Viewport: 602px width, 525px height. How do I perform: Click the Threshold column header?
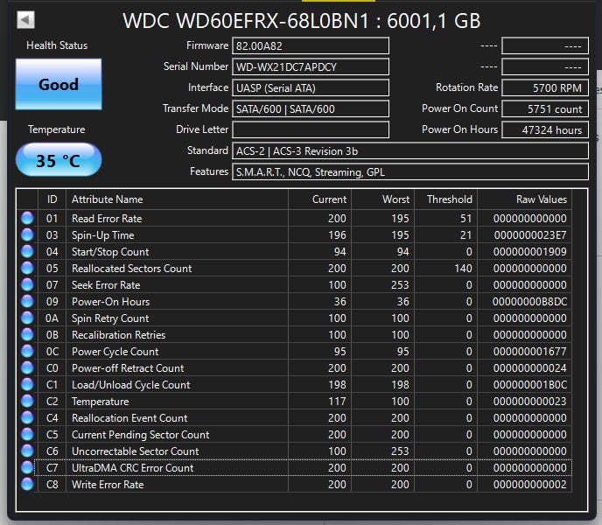(x=446, y=199)
